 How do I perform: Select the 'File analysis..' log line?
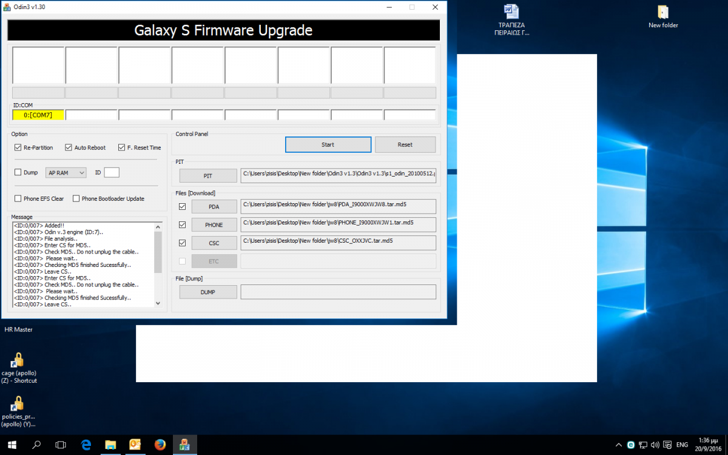[45, 238]
